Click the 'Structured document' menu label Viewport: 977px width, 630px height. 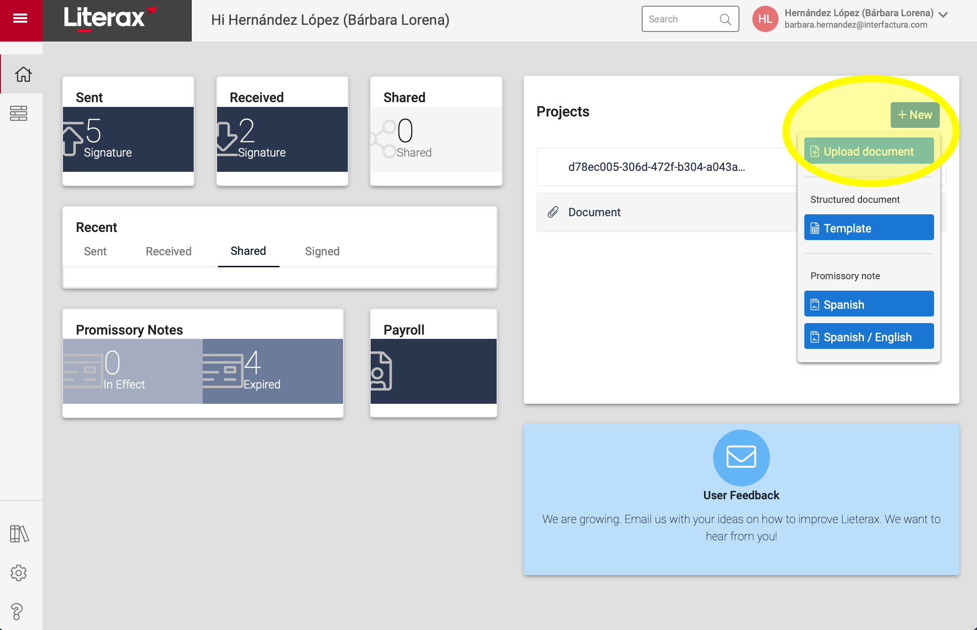855,199
